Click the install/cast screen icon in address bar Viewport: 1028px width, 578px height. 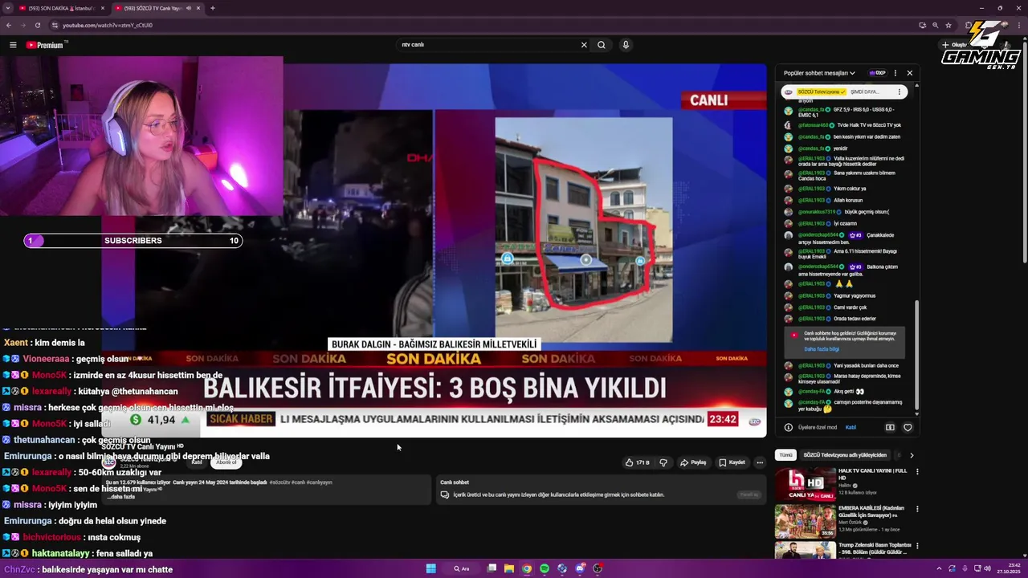tap(923, 25)
